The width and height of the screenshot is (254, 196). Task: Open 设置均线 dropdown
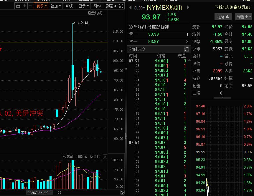click(x=96, y=13)
